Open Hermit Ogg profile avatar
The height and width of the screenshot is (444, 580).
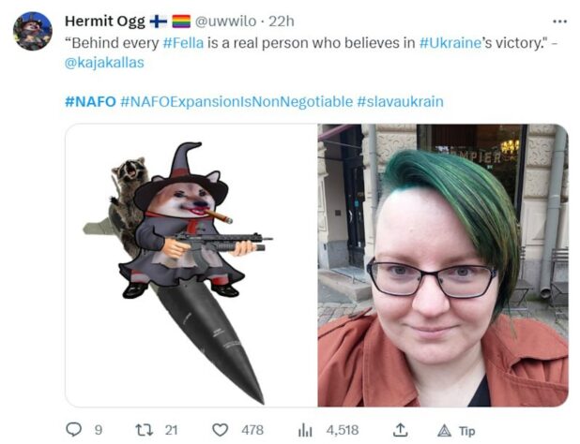coord(33,31)
